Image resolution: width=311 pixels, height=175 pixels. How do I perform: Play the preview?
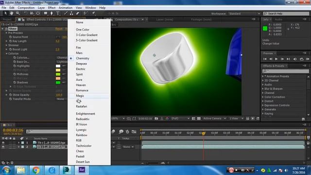point(276,59)
